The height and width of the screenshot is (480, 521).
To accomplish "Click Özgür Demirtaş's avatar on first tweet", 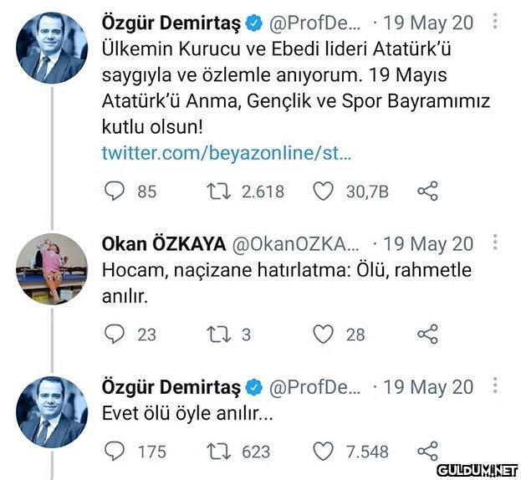I will pyautogui.click(x=52, y=48).
